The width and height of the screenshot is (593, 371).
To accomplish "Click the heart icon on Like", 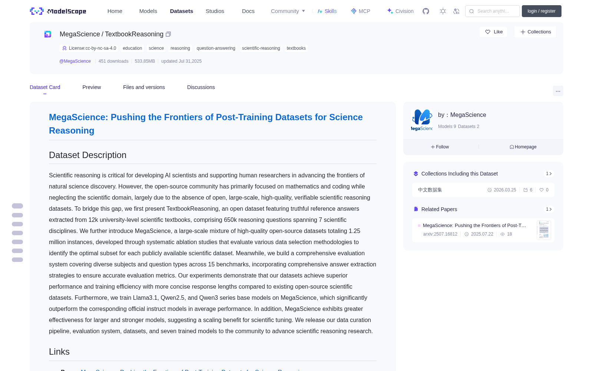I will coord(488,32).
